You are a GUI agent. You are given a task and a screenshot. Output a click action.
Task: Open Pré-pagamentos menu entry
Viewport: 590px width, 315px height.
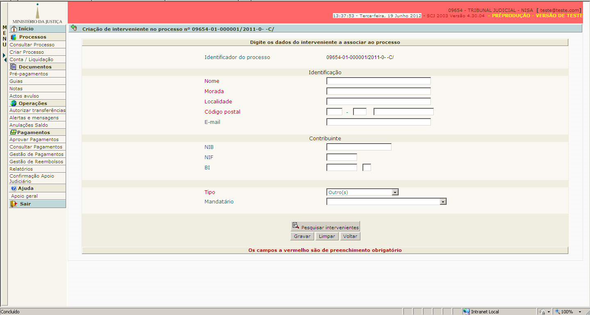(x=29, y=74)
